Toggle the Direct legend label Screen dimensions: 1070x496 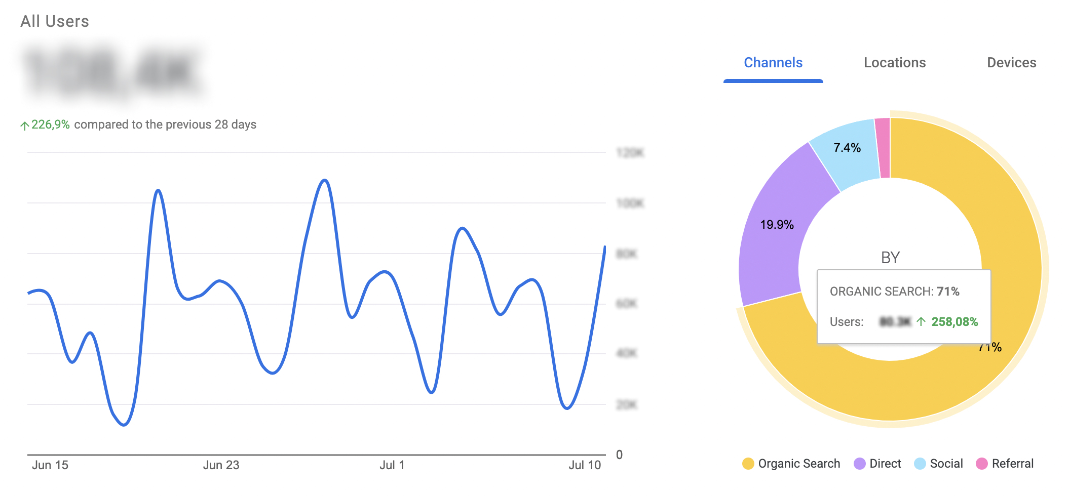pos(885,464)
